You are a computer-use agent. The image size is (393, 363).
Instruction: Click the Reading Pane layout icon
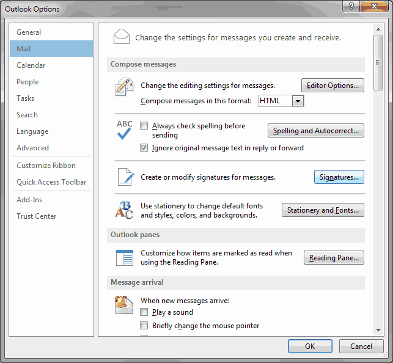coord(125,257)
